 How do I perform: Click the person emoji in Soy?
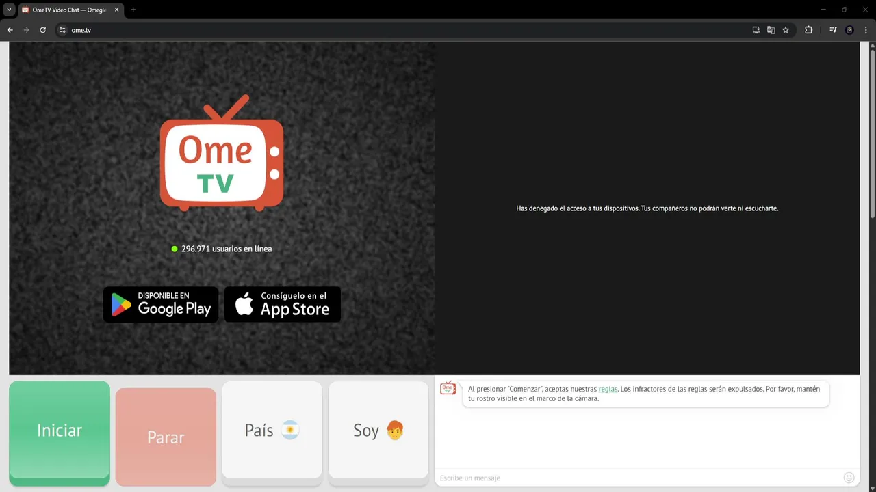[395, 430]
